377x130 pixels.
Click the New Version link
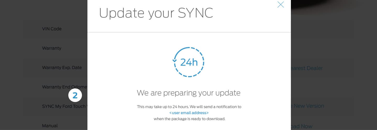click(x=308, y=106)
